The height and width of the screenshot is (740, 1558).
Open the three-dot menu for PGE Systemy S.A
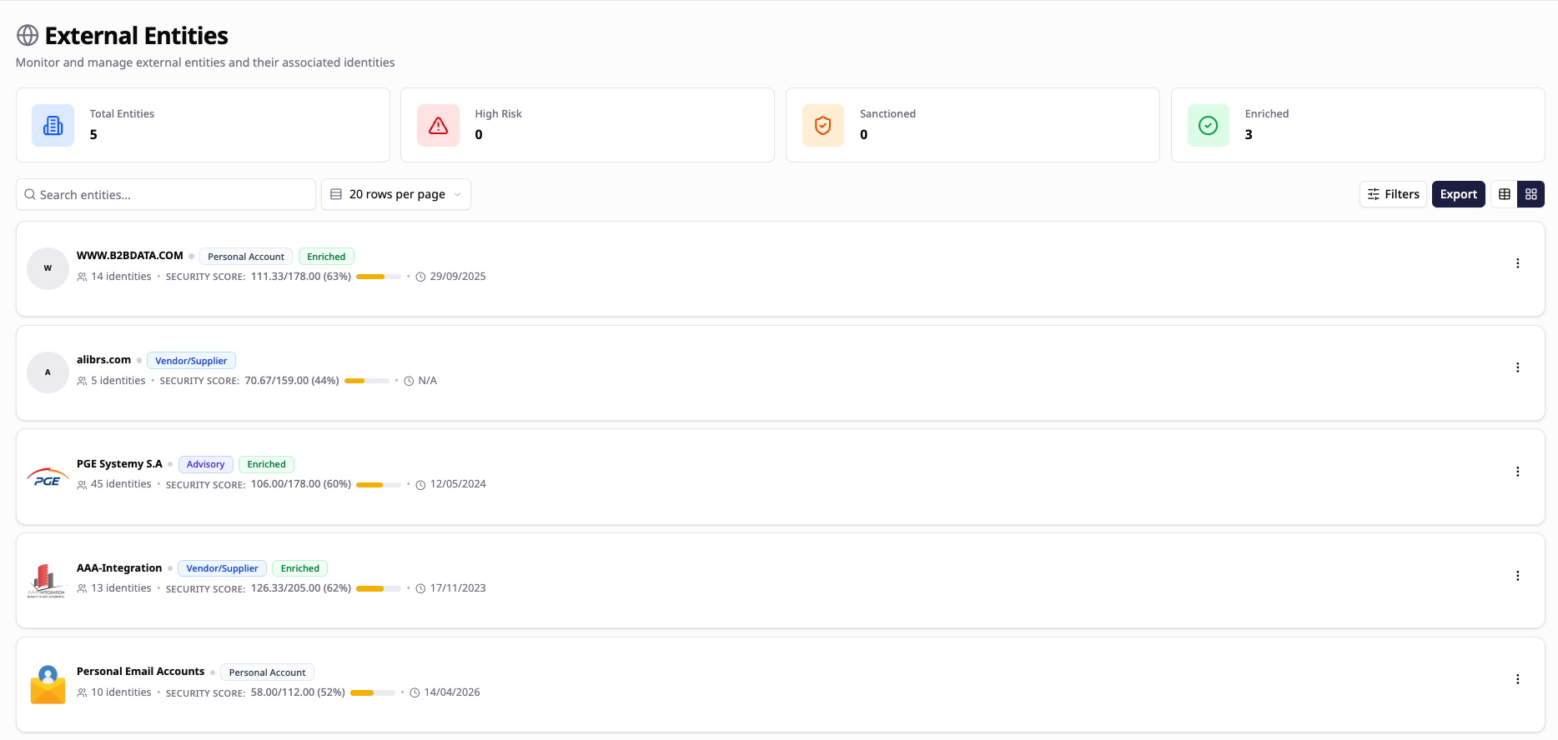tap(1517, 472)
